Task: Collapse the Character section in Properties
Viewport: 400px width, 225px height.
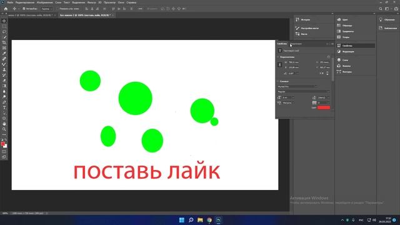Action: pos(278,81)
